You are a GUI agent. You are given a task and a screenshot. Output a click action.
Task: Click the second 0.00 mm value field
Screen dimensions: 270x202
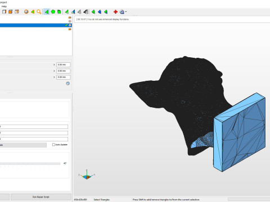(64, 71)
